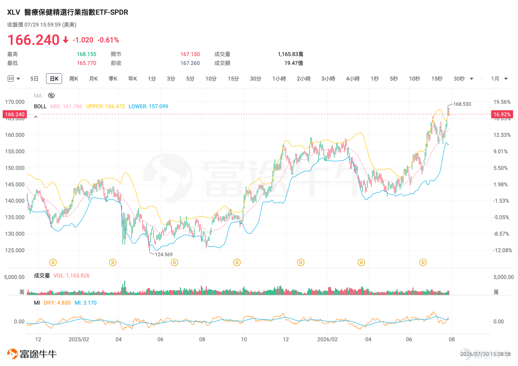The height and width of the screenshot is (366, 518).
Task: Click the dividend marker near 2026/01
Action: (300, 262)
